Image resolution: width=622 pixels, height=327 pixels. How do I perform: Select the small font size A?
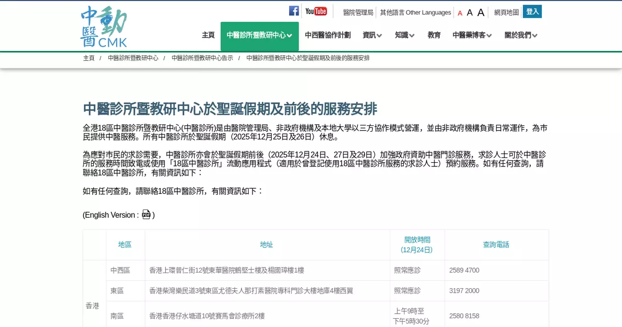(x=460, y=13)
